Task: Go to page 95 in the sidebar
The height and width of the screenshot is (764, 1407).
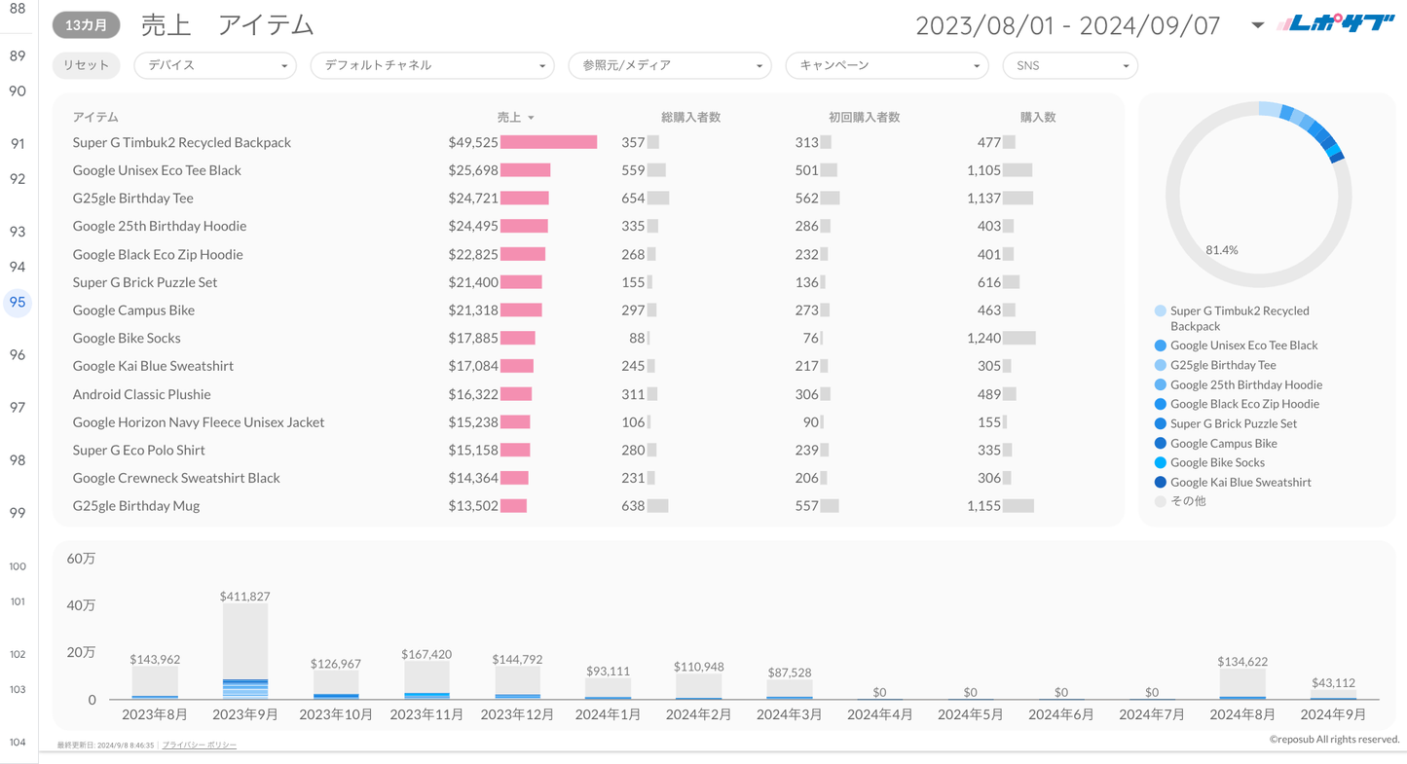Action: [18, 303]
